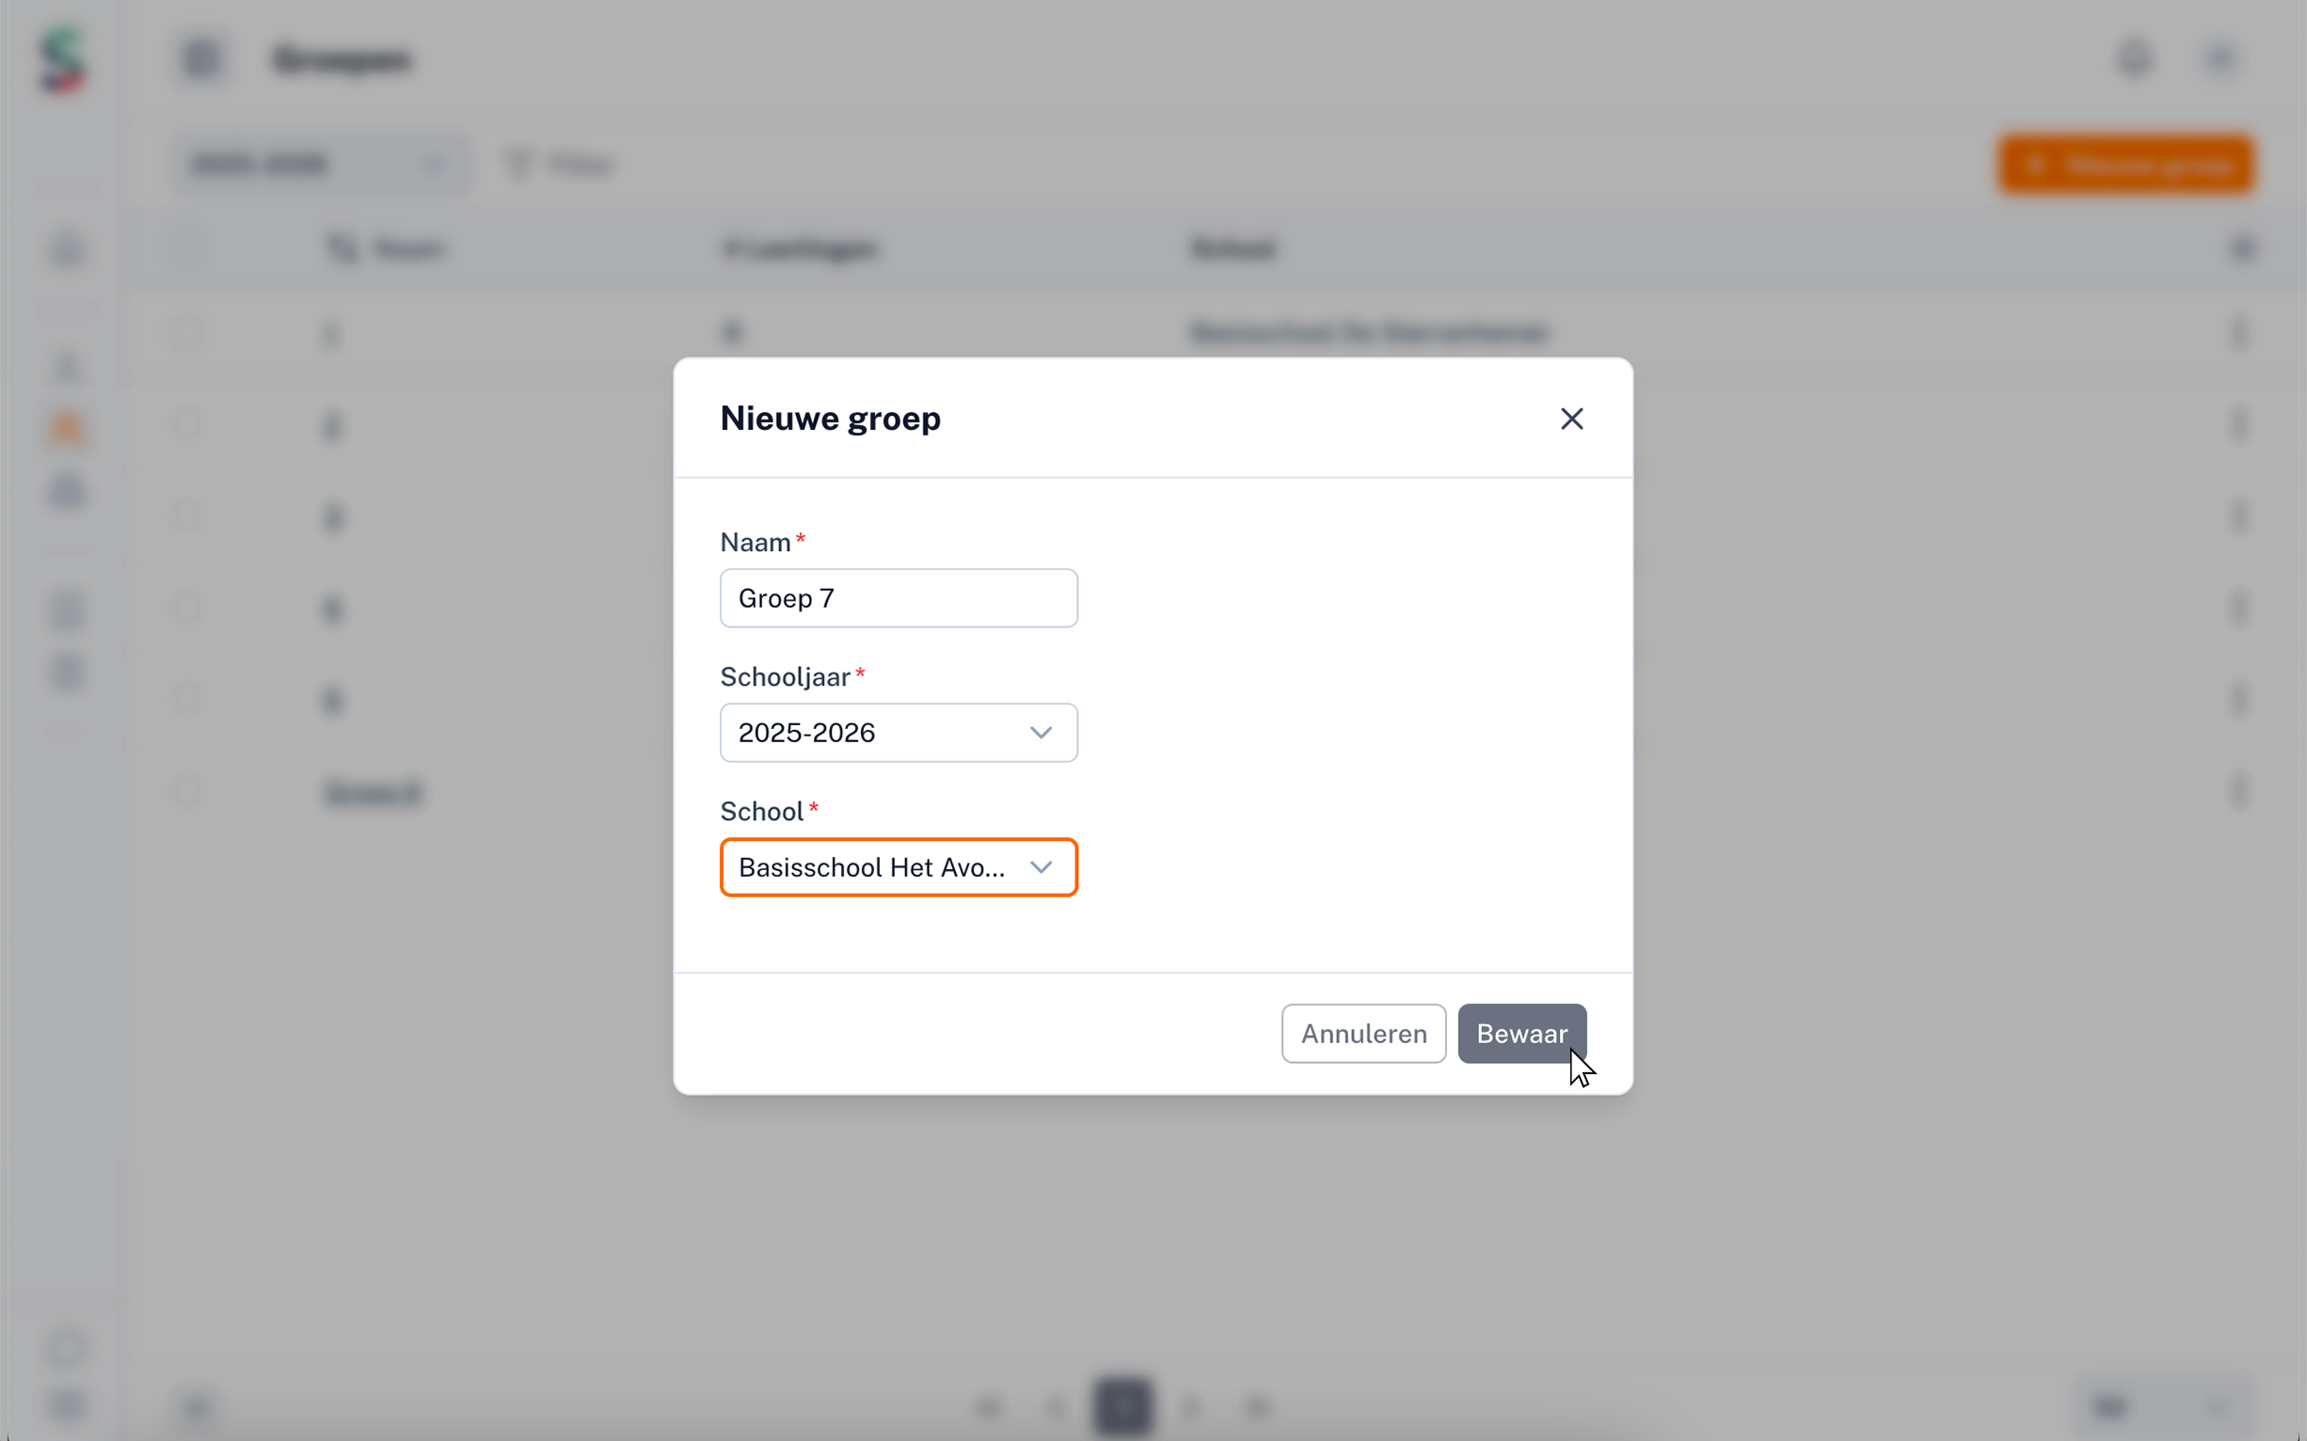Click the highlighted current page number

pos(1122,1406)
